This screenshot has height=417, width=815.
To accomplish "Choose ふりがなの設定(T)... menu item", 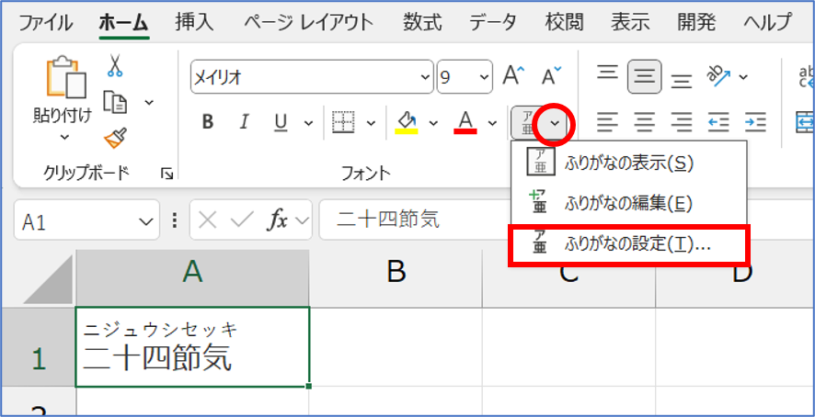I will 629,244.
